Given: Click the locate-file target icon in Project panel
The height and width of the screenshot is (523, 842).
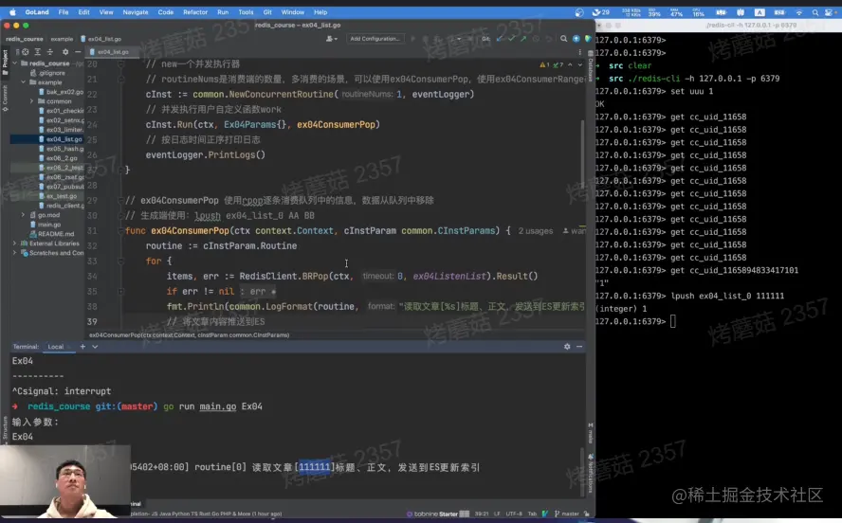Looking at the screenshot, I should pos(26,52).
